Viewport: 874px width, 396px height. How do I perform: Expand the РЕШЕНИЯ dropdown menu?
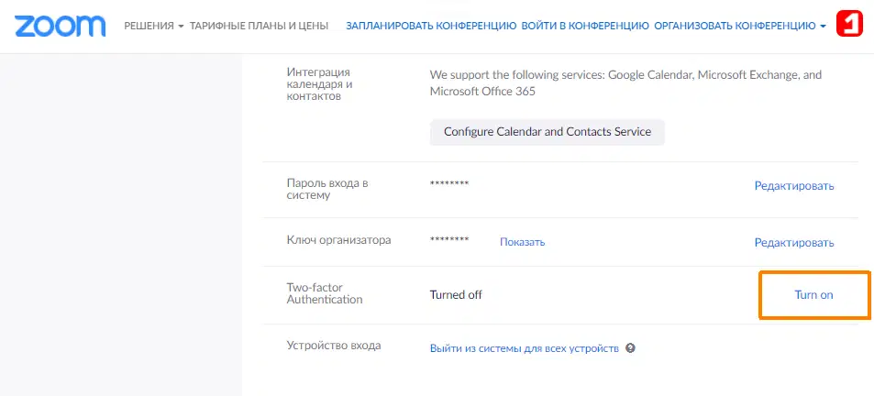pos(153,26)
